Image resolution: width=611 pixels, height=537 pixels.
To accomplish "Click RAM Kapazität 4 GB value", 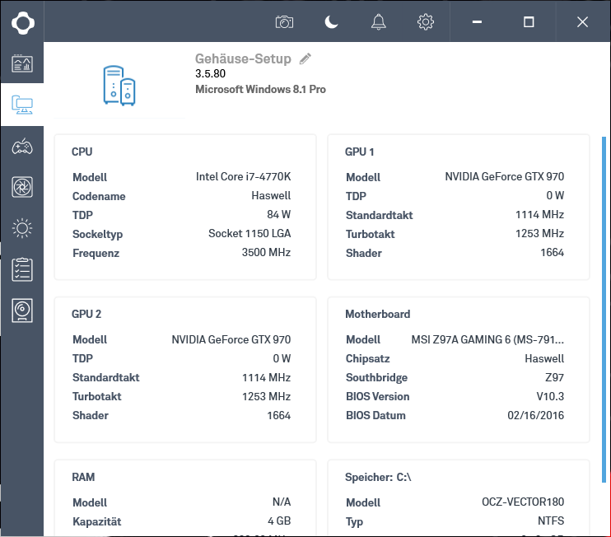I will (279, 521).
